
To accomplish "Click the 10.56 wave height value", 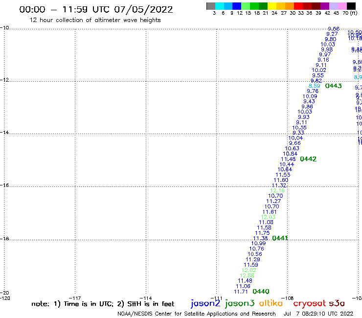I will pyautogui.click(x=255, y=254).
